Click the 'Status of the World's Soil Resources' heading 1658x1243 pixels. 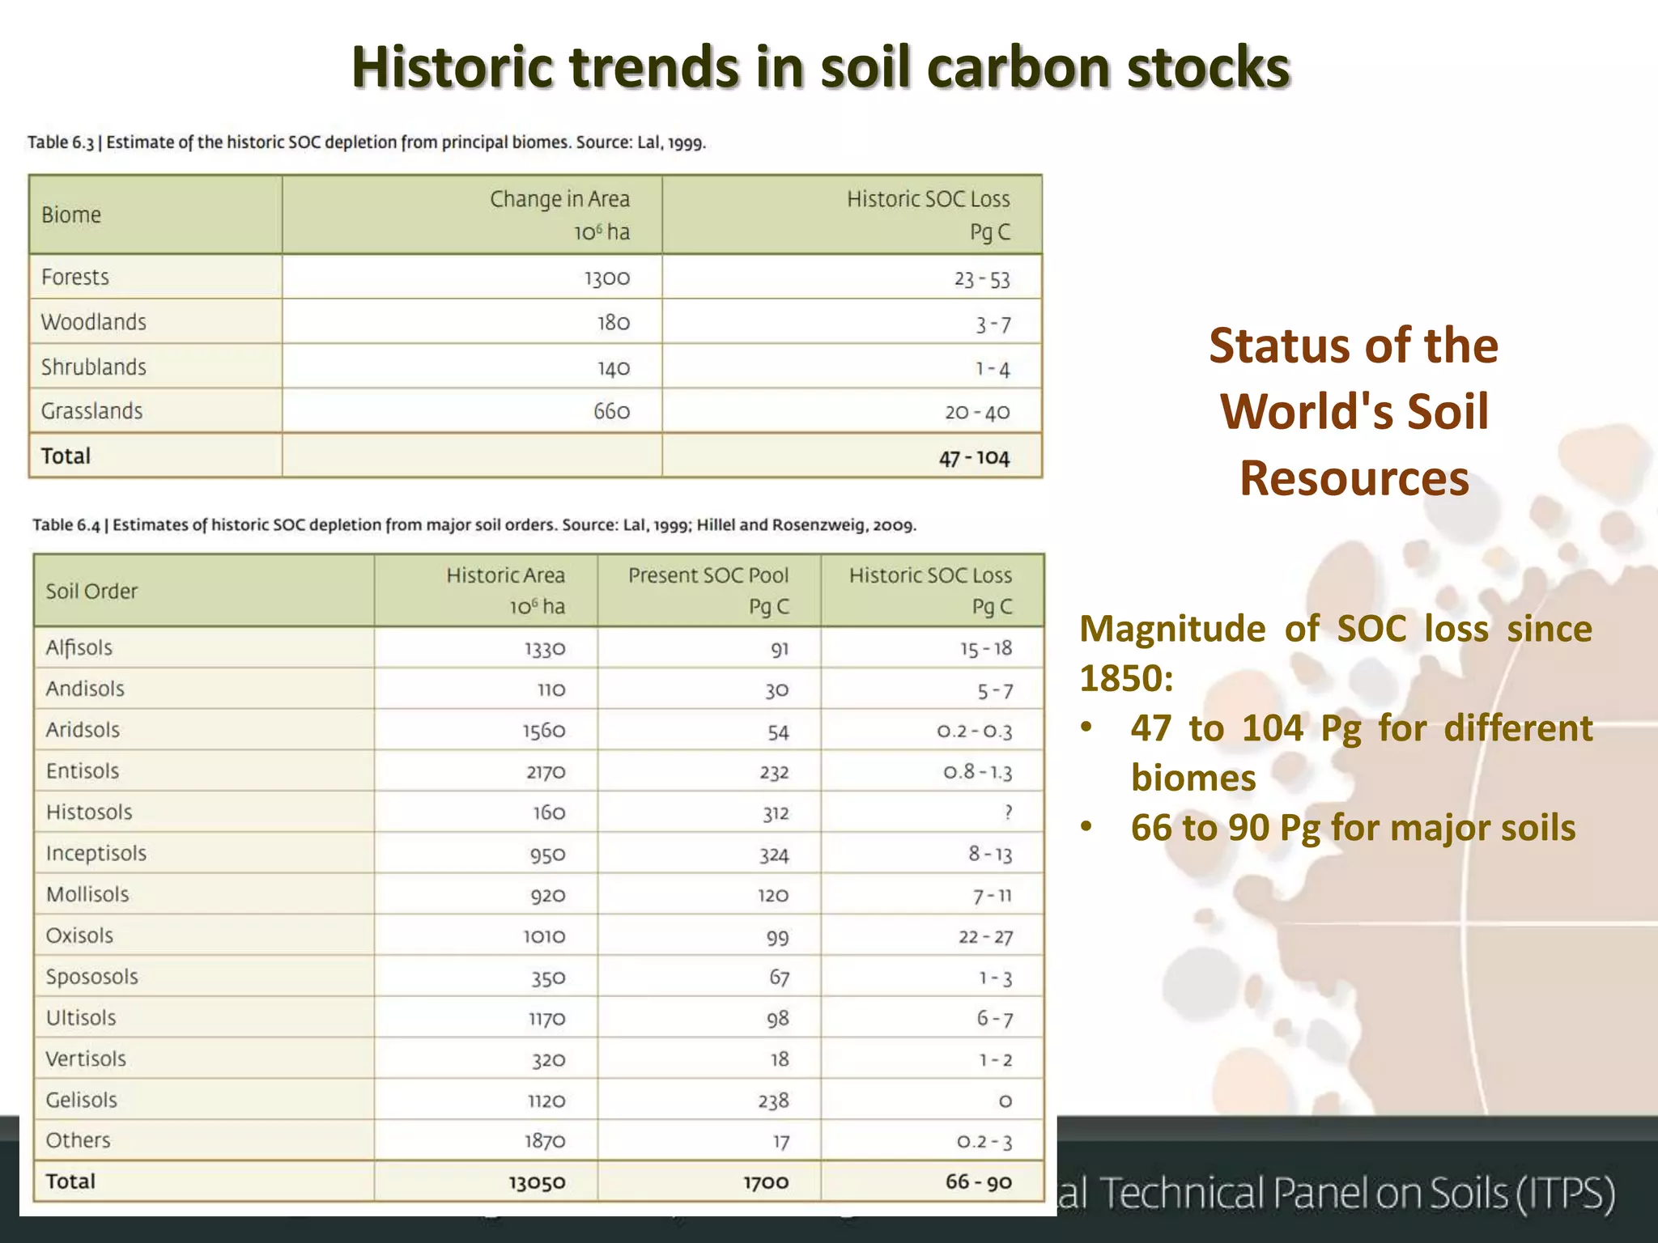click(x=1354, y=411)
